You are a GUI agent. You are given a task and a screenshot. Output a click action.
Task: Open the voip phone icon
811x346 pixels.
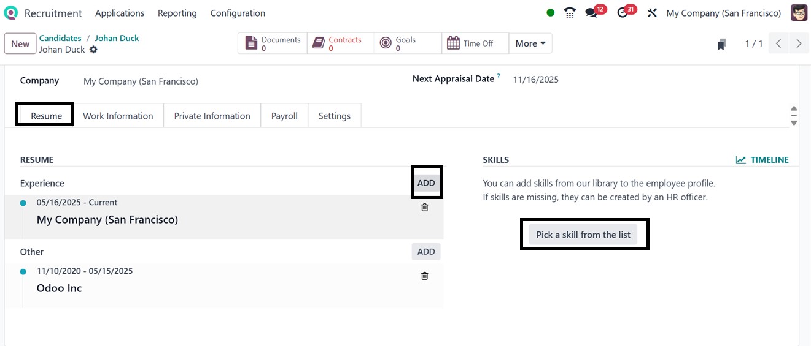click(x=570, y=13)
